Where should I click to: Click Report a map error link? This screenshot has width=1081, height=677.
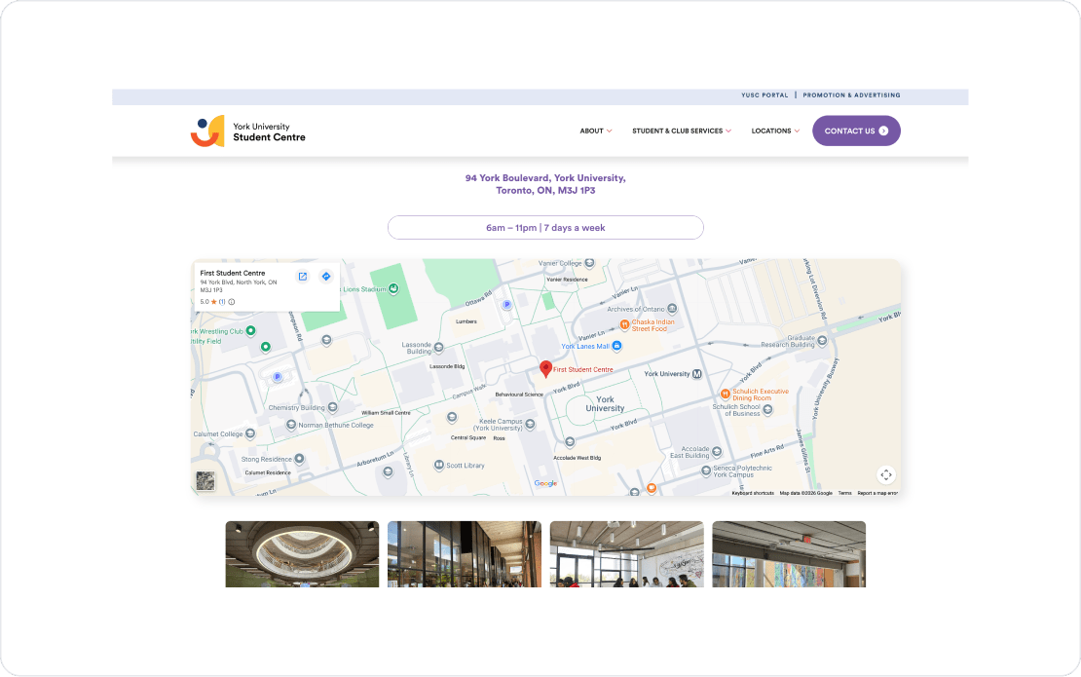pos(877,493)
